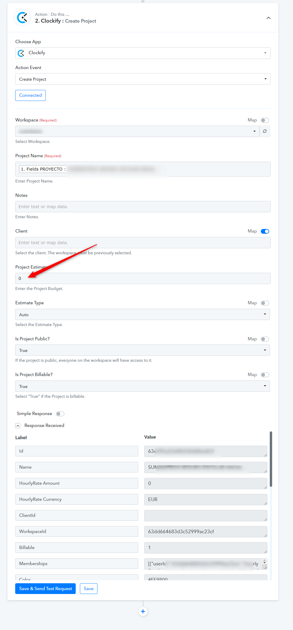The width and height of the screenshot is (293, 630).
Task: Disable the Client Map toggle
Action: click(265, 231)
